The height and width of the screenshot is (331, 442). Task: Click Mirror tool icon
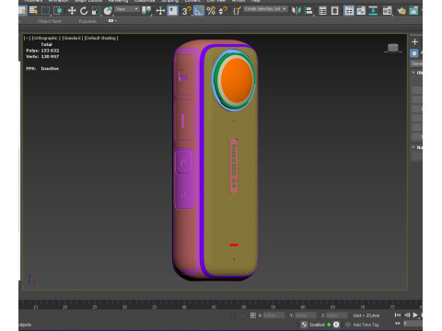coord(297,11)
